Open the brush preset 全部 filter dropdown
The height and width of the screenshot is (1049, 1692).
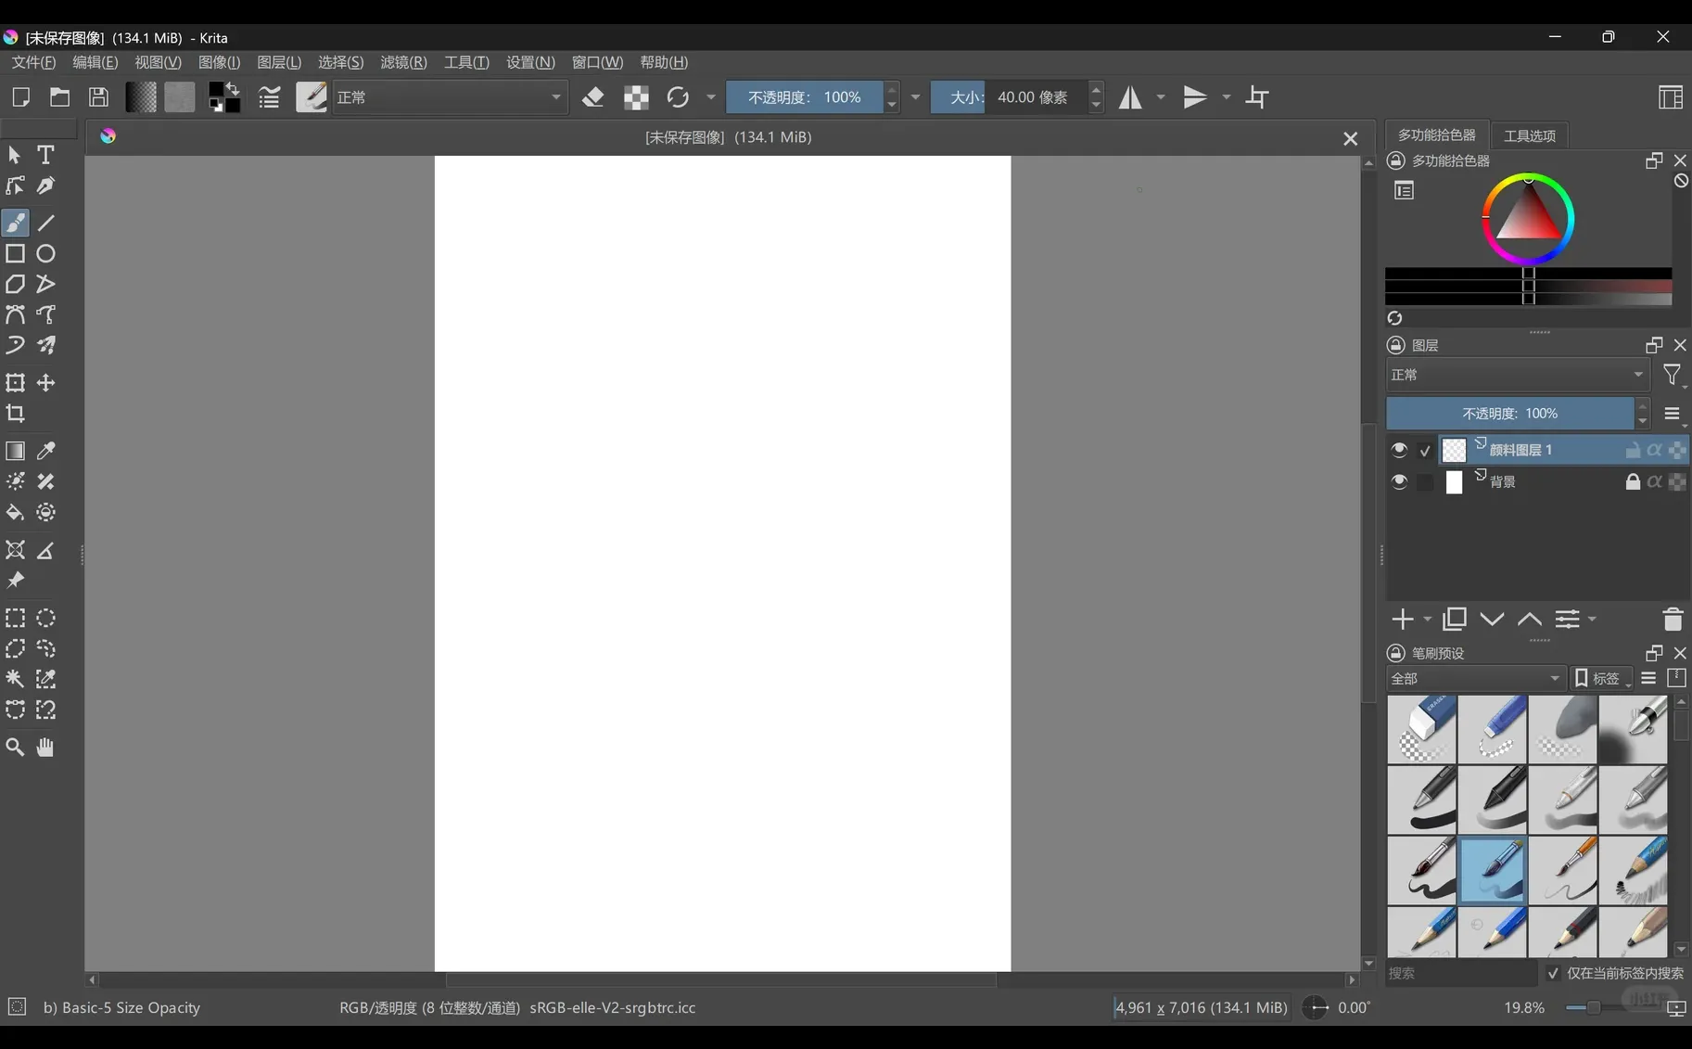1474,678
